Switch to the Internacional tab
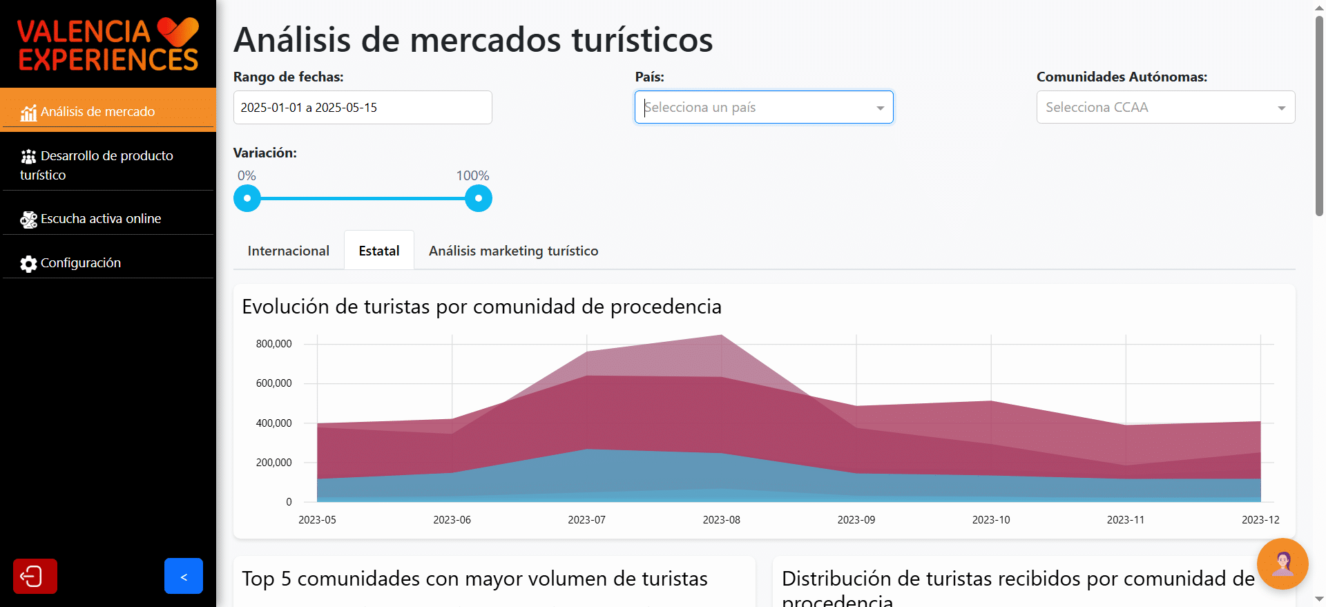This screenshot has width=1326, height=607. 289,251
